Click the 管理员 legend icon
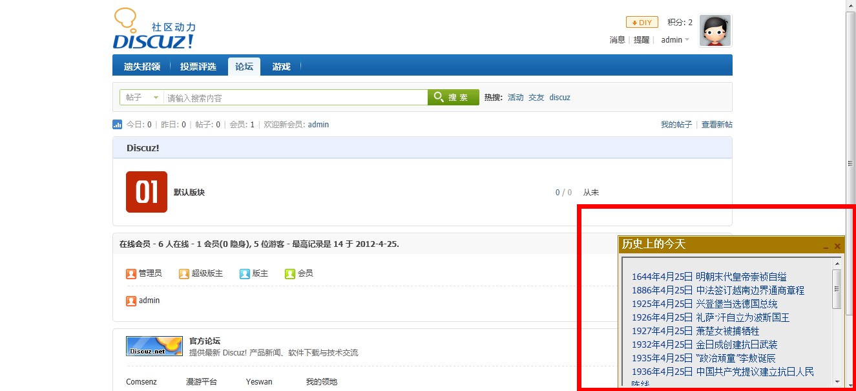 (x=131, y=273)
